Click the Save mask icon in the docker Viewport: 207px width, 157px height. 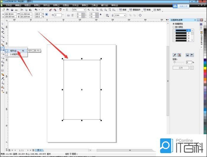[x=188, y=55]
